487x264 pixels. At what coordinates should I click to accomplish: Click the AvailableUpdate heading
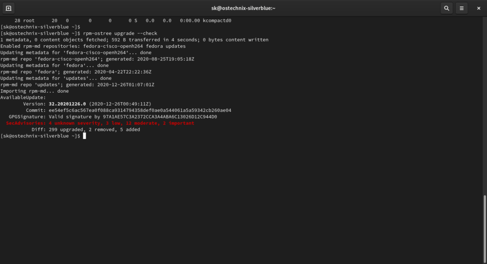[x=23, y=98]
